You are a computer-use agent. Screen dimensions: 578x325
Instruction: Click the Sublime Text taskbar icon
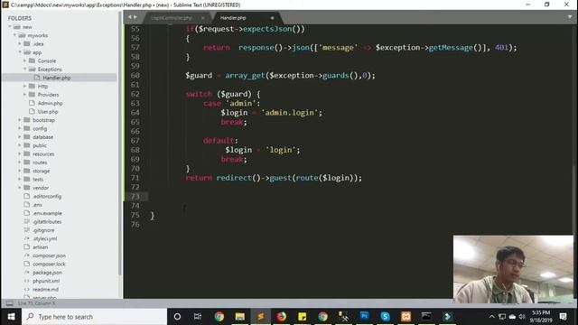[261, 317]
